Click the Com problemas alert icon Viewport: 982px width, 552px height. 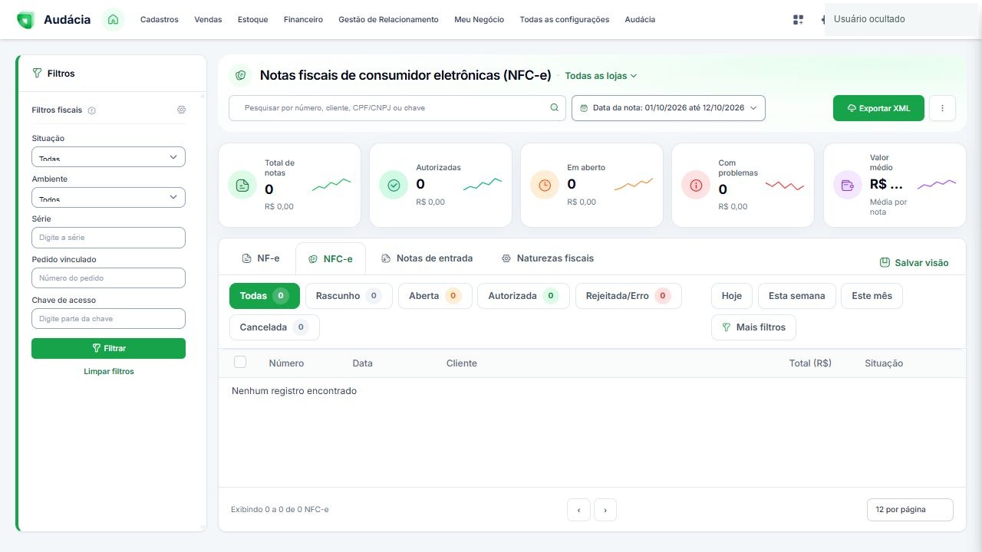tap(696, 185)
